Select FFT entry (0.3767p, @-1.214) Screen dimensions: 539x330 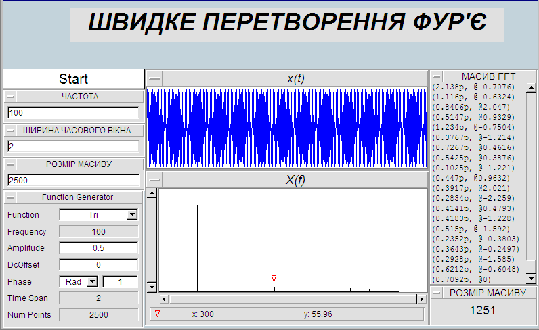pos(473,138)
